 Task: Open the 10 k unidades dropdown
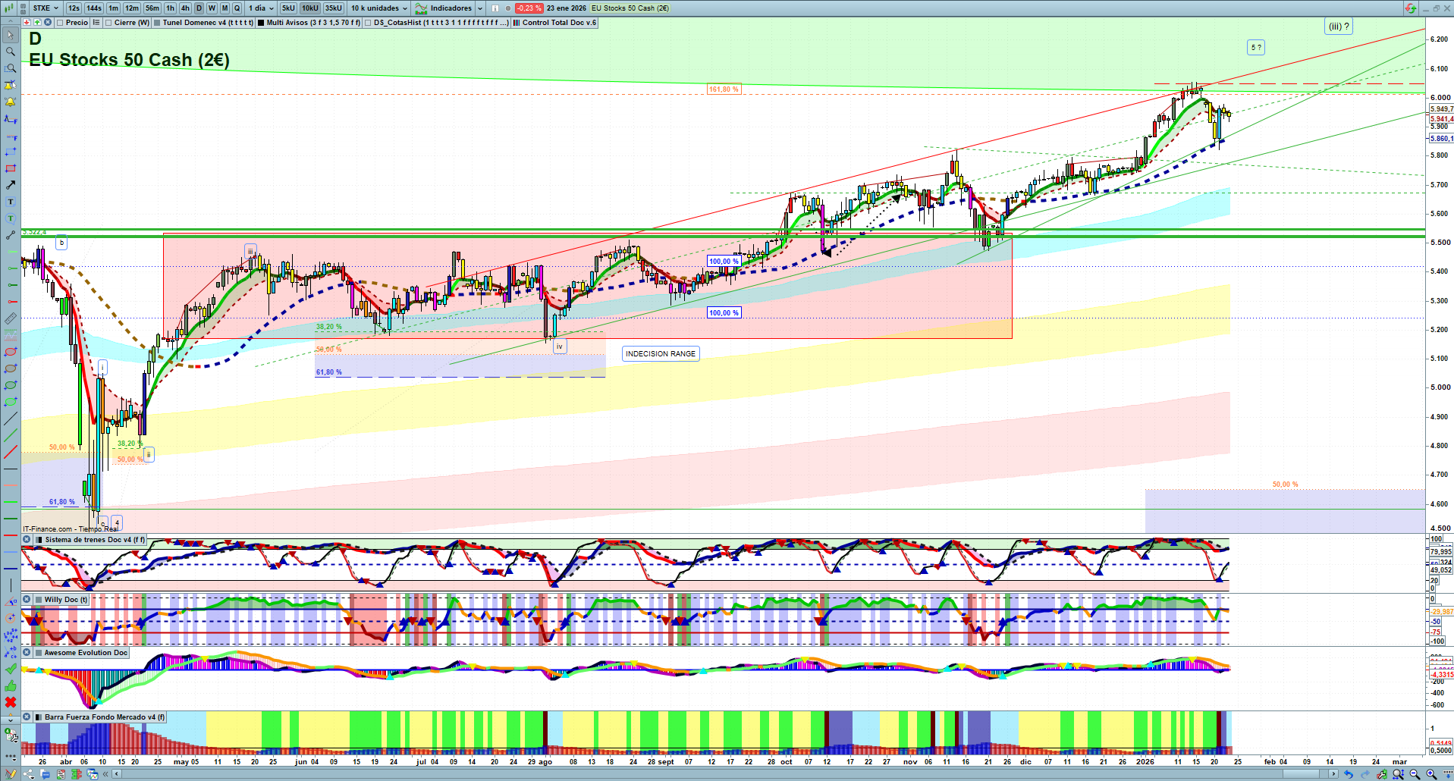pyautogui.click(x=378, y=8)
